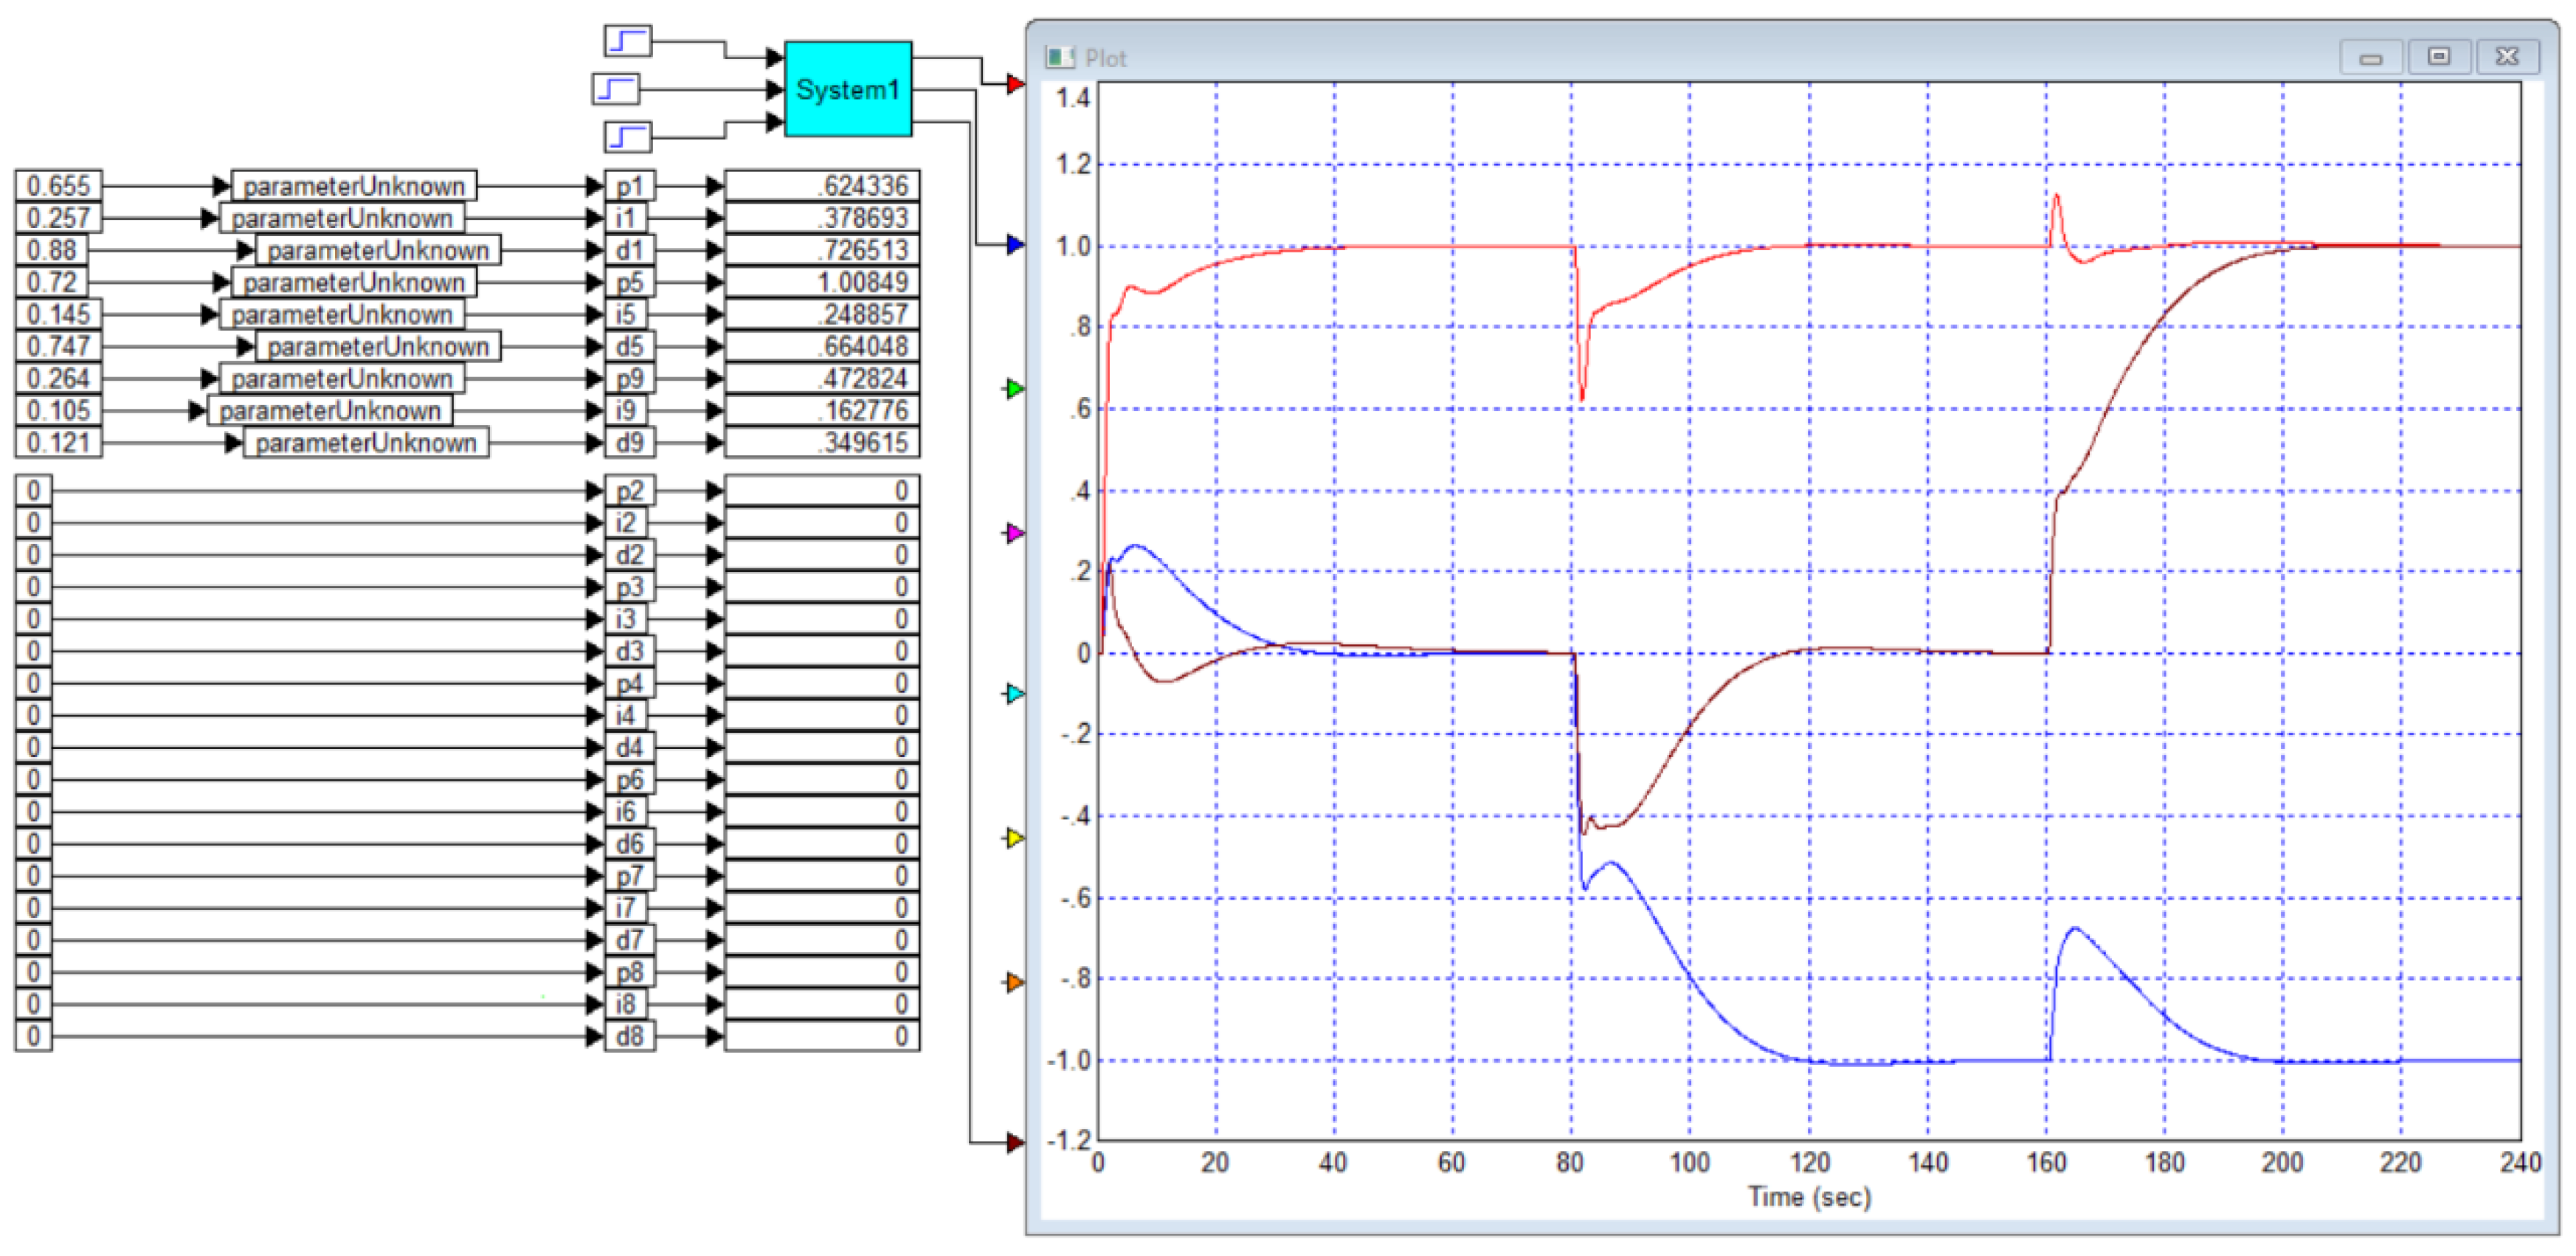Select the cyan System1 block
The image size is (2576, 1256).
coord(847,89)
